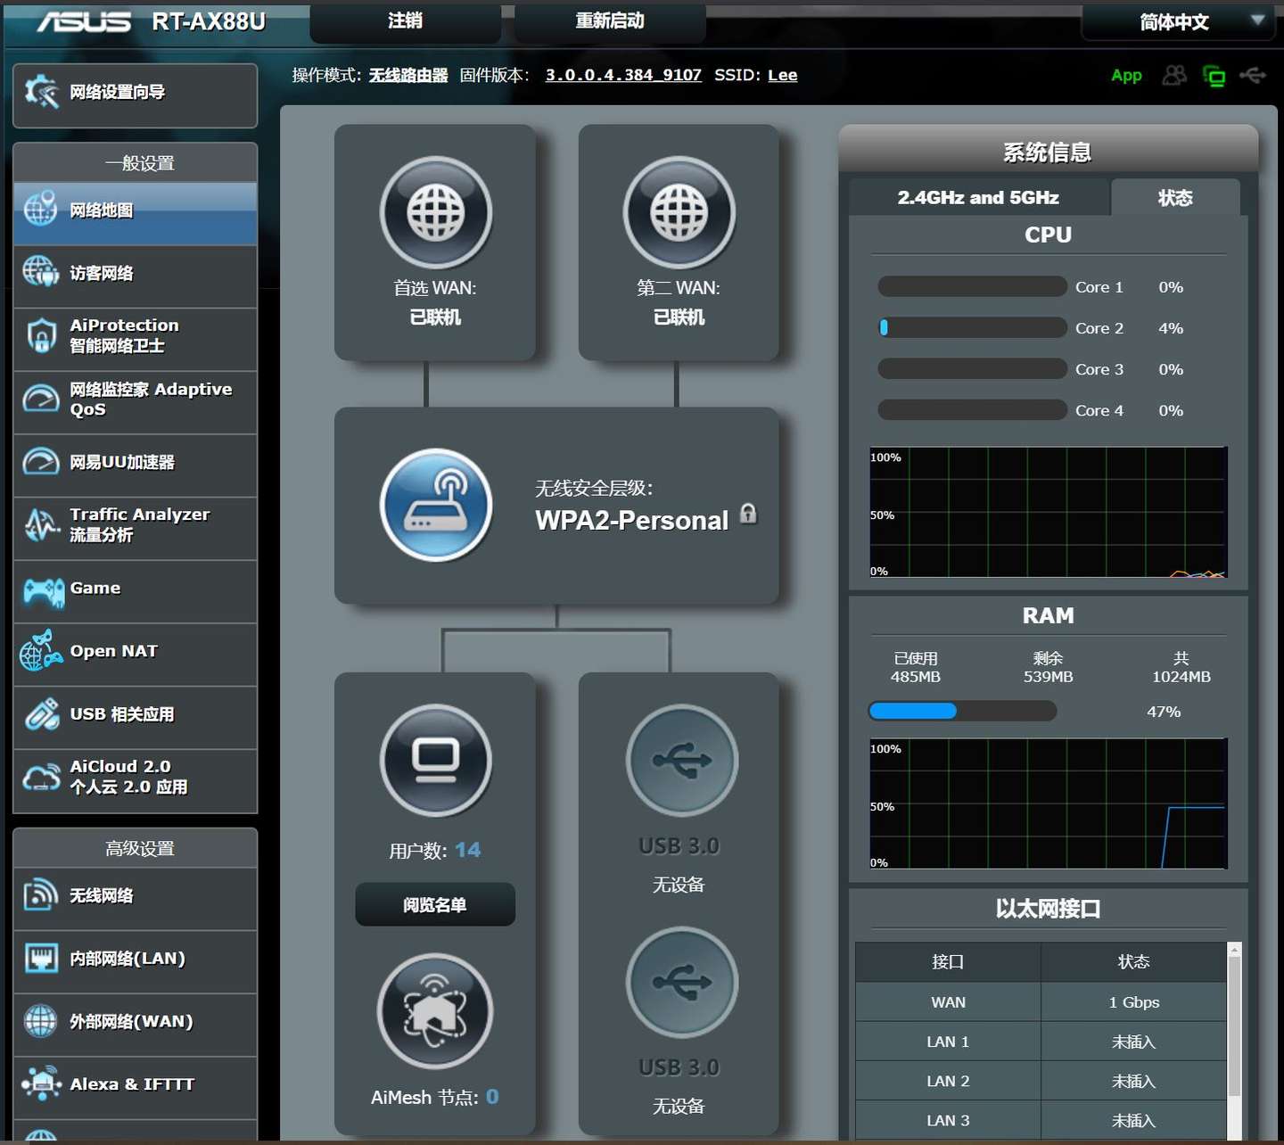Click the Alexa & IFTTT icon

tap(41, 1083)
